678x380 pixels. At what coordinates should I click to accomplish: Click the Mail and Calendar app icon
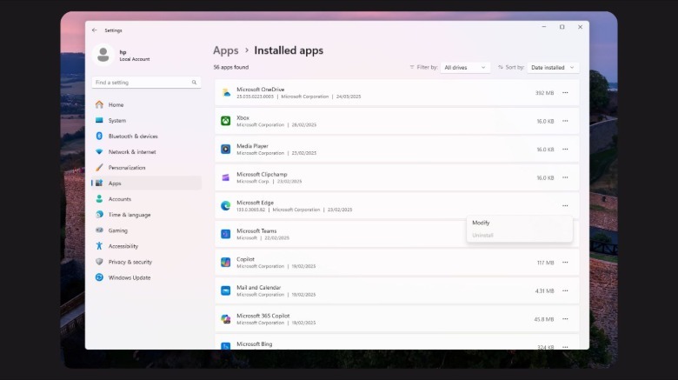[x=226, y=290]
